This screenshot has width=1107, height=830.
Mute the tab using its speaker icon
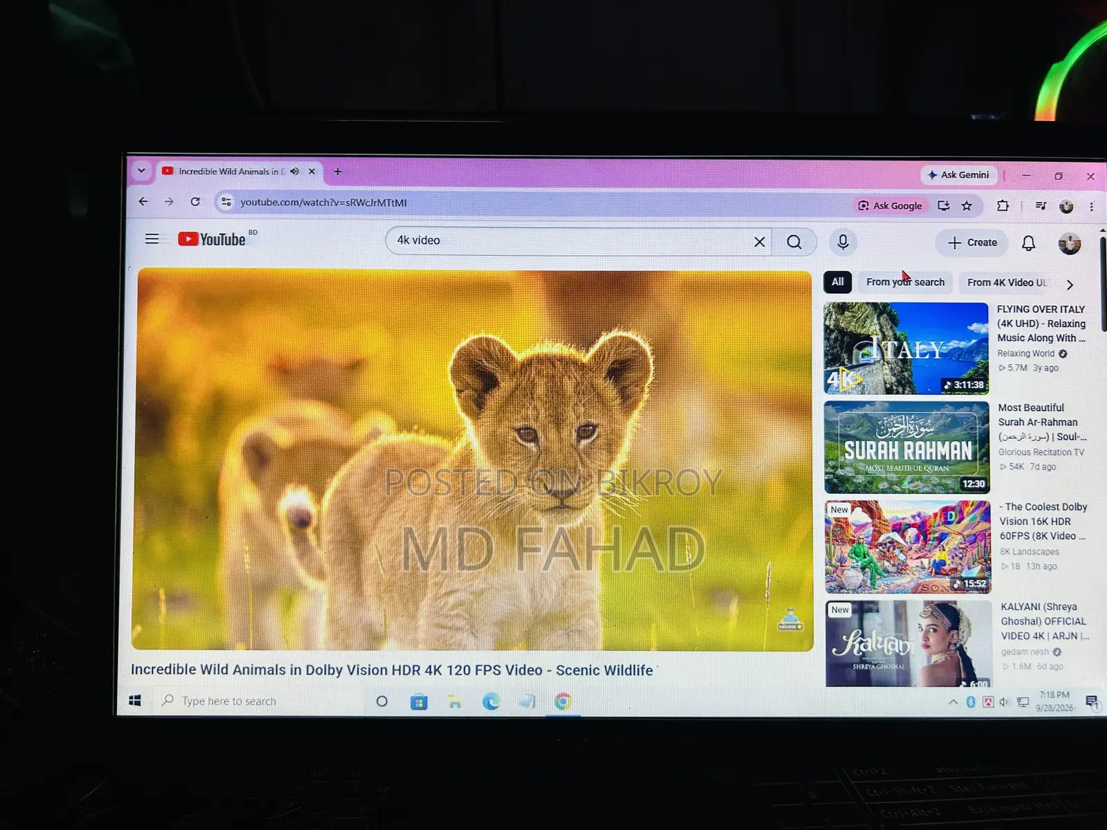pos(295,172)
